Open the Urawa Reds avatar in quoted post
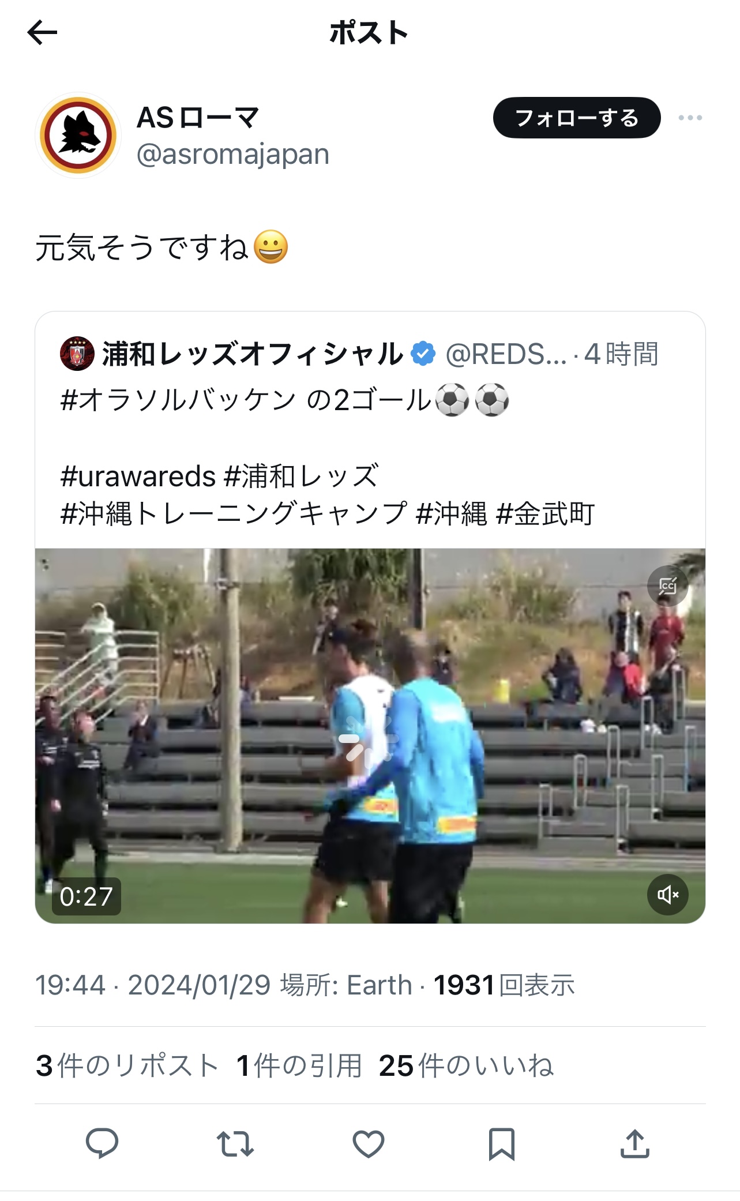740x1201 pixels. 77,354
